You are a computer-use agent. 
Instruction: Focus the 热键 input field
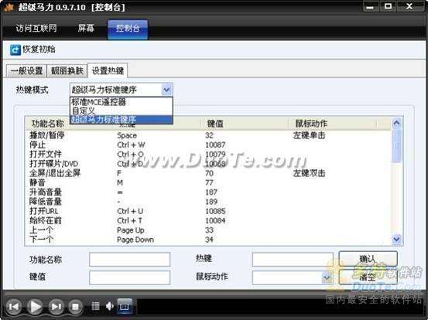pyautogui.click(x=293, y=259)
